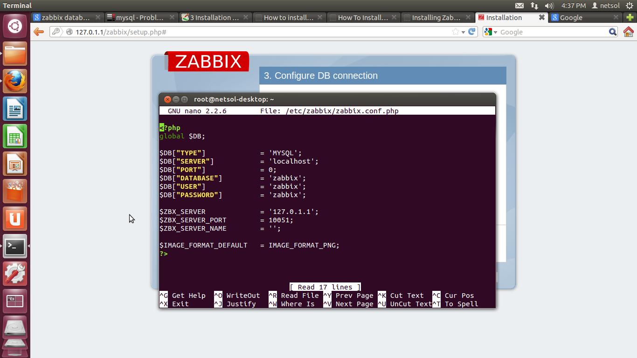637x358 pixels.
Task: Click the '^W Where Is' shortcut label
Action: pyautogui.click(x=292, y=304)
